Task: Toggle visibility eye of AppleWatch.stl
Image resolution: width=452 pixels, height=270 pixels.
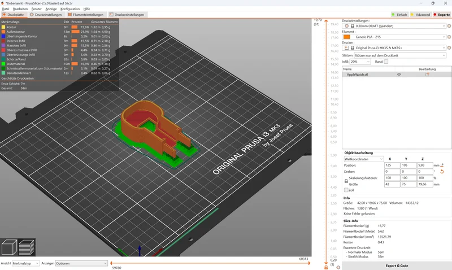Action: 399,75
